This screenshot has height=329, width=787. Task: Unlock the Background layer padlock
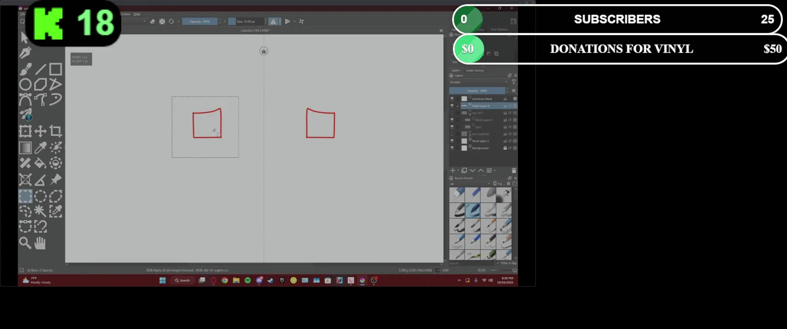[505, 148]
